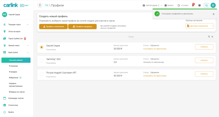
Task: Click the search magnifier icon
Action: pos(209,37)
